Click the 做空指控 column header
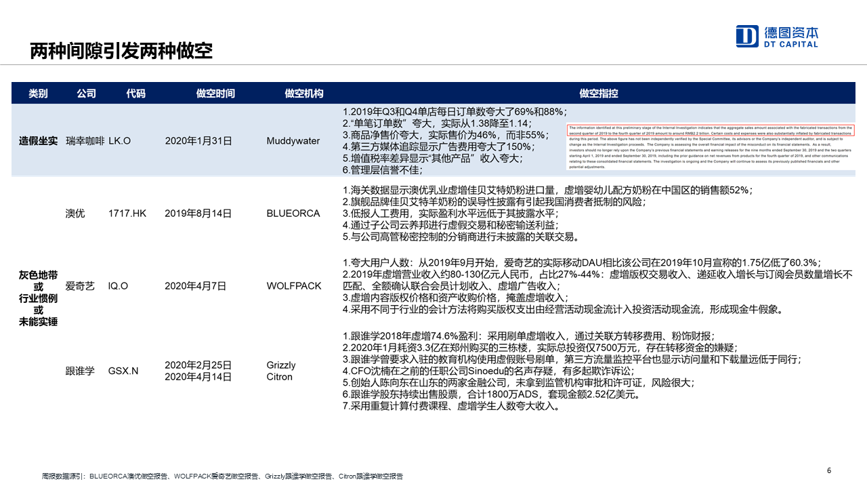 598,94
